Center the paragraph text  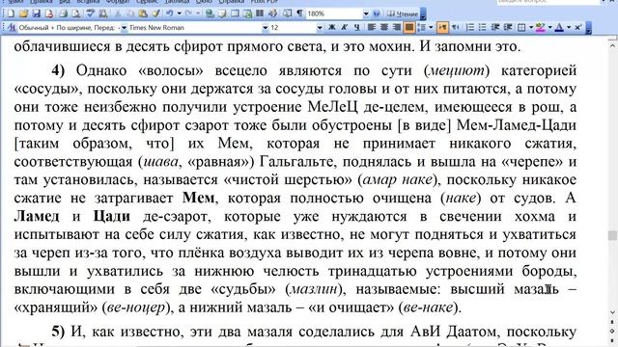[384, 27]
